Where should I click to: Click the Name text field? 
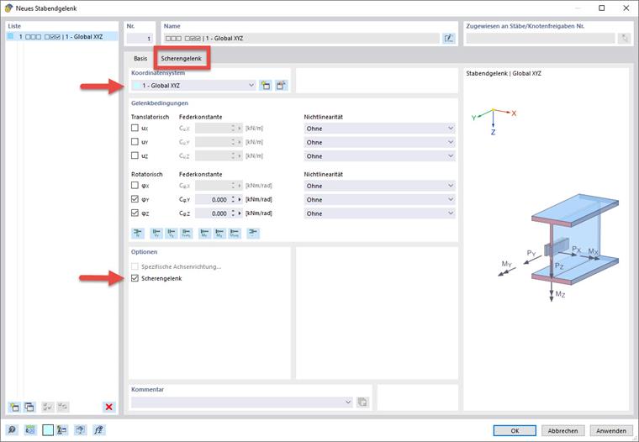[x=302, y=39]
